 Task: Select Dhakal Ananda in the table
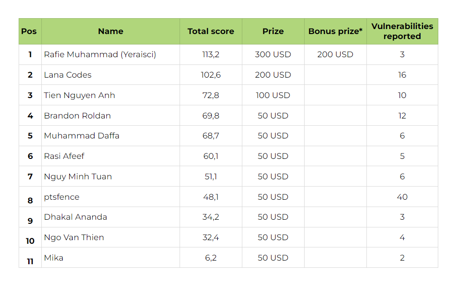point(75,217)
